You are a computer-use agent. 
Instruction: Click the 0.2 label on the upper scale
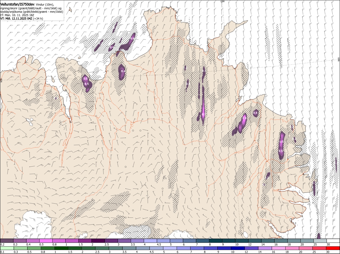[2, 244]
